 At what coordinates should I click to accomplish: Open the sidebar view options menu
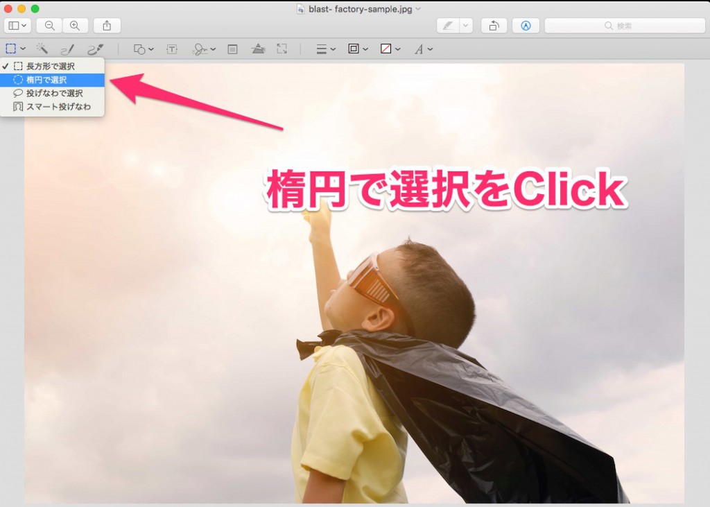[x=17, y=26]
